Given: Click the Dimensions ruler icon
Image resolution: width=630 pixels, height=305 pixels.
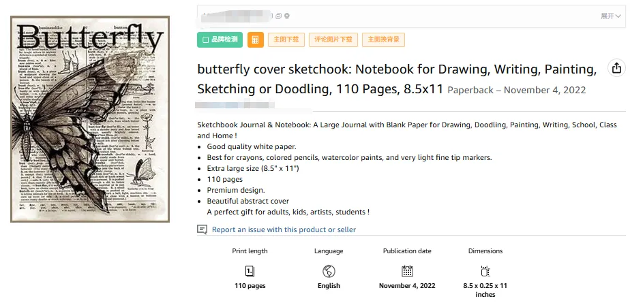Looking at the screenshot, I should pyautogui.click(x=485, y=271).
